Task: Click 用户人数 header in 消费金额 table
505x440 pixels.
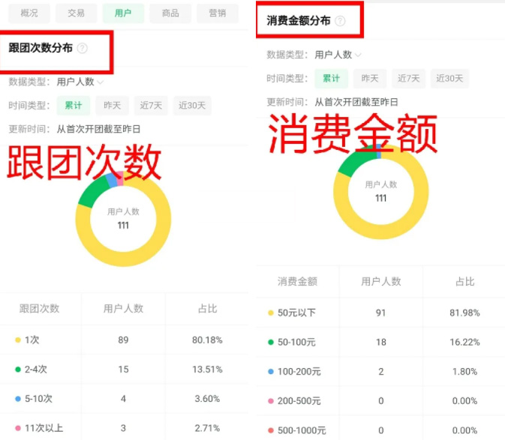Action: pyautogui.click(x=381, y=282)
